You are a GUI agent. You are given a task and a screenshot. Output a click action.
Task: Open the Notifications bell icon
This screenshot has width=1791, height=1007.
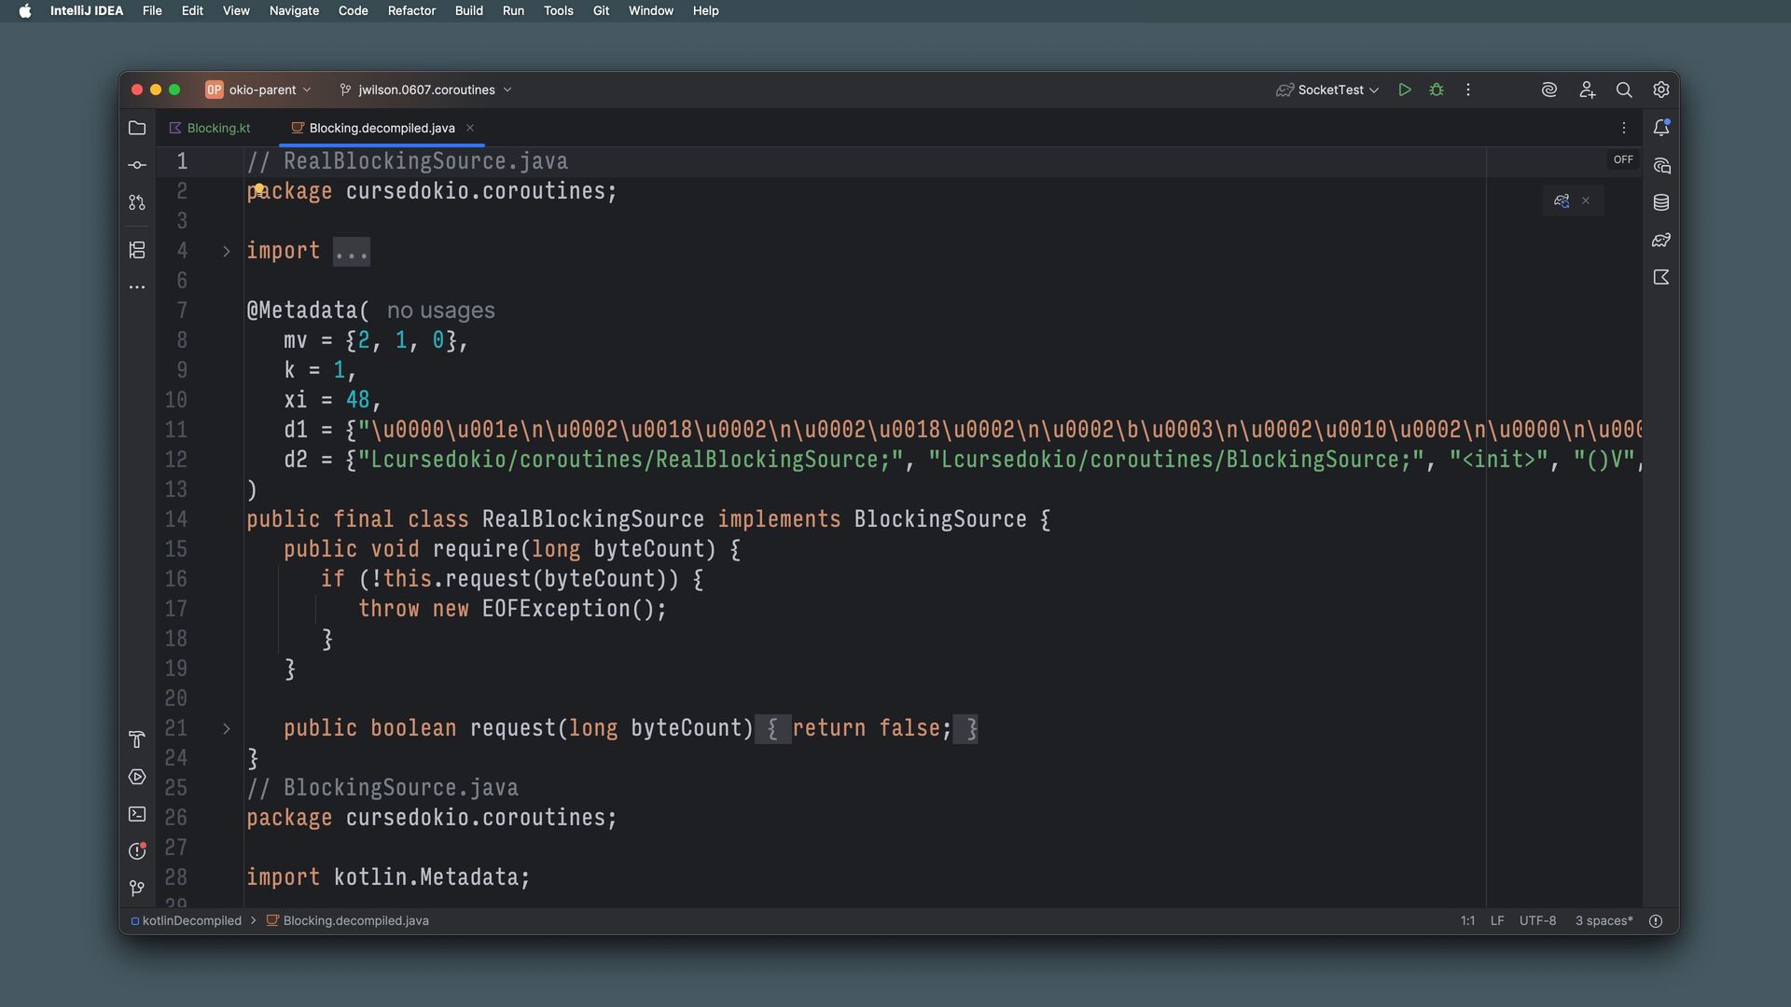[x=1661, y=128]
